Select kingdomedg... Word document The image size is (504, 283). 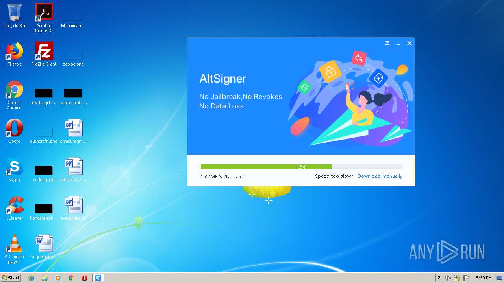point(44,247)
